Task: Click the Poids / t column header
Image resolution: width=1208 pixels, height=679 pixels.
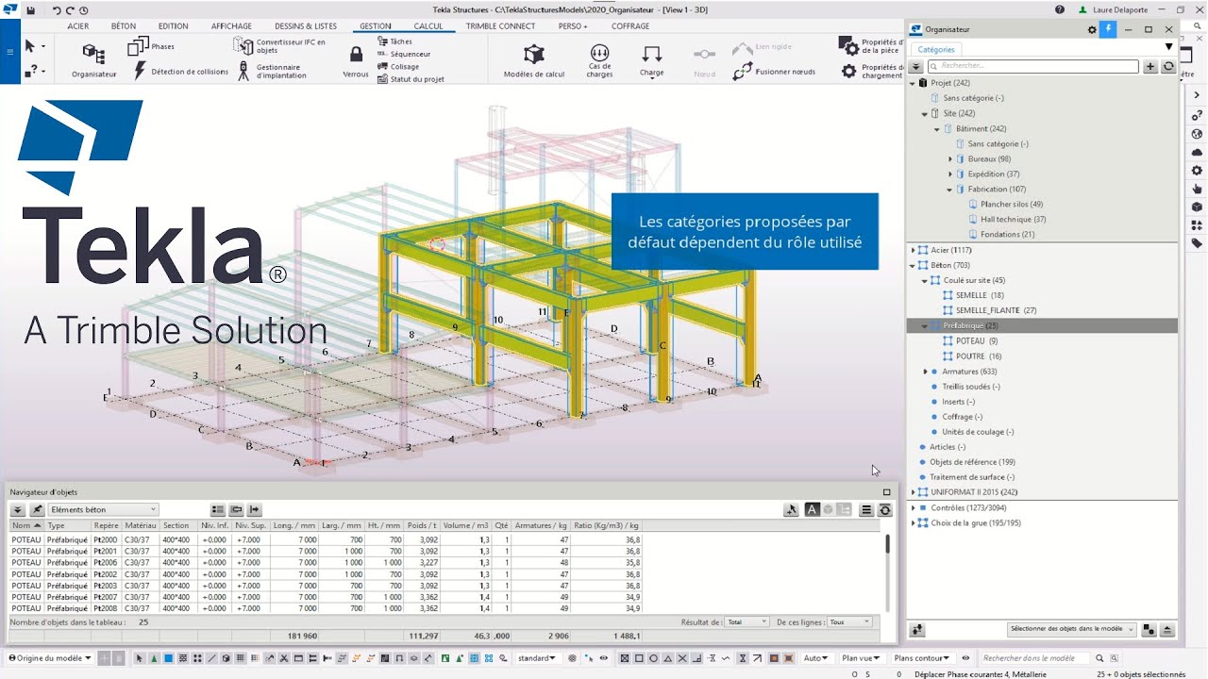Action: coord(423,525)
